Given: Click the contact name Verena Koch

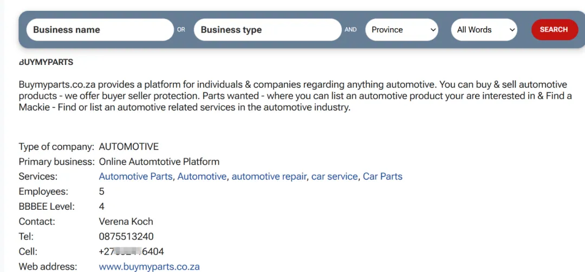Looking at the screenshot, I should click(126, 221).
